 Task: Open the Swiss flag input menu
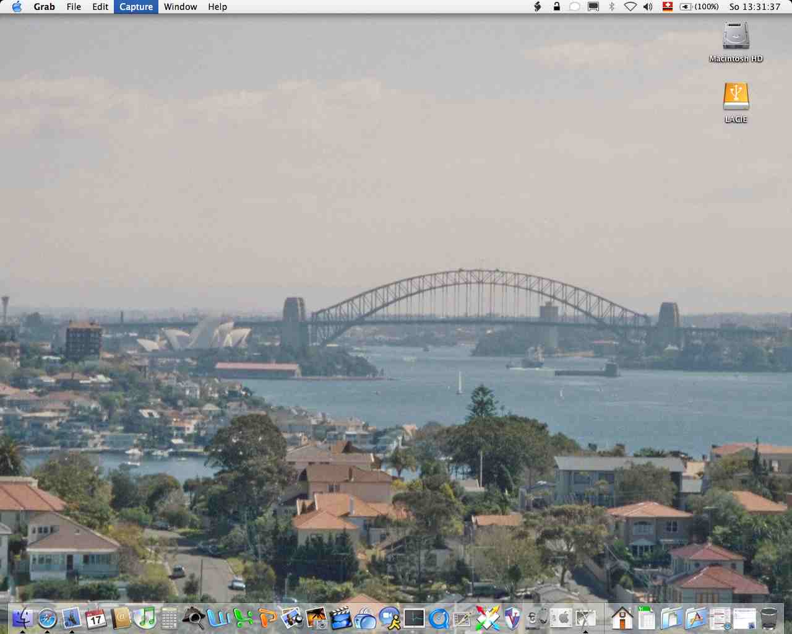pos(668,7)
